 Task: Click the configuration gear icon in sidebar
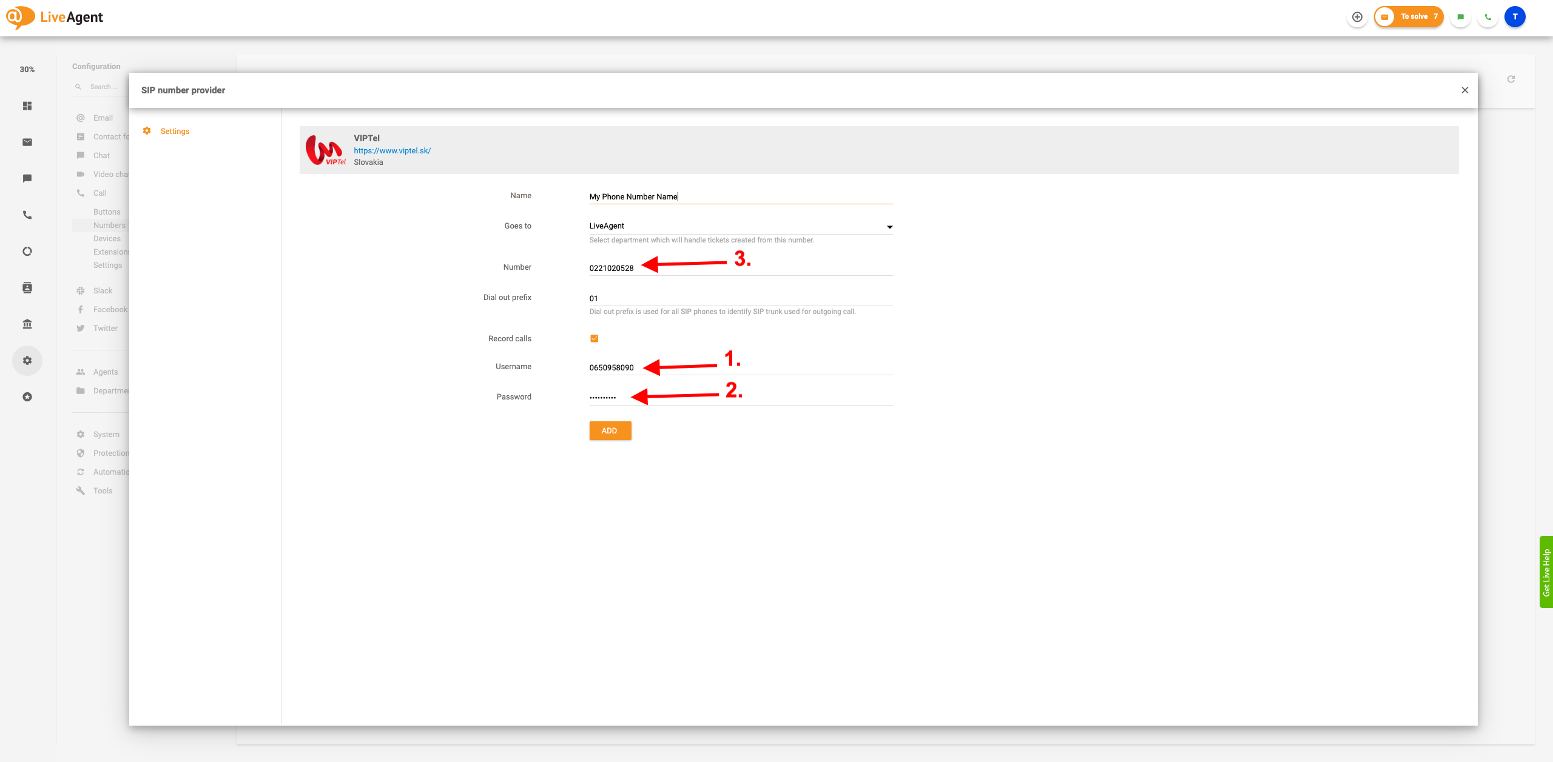[x=27, y=360]
